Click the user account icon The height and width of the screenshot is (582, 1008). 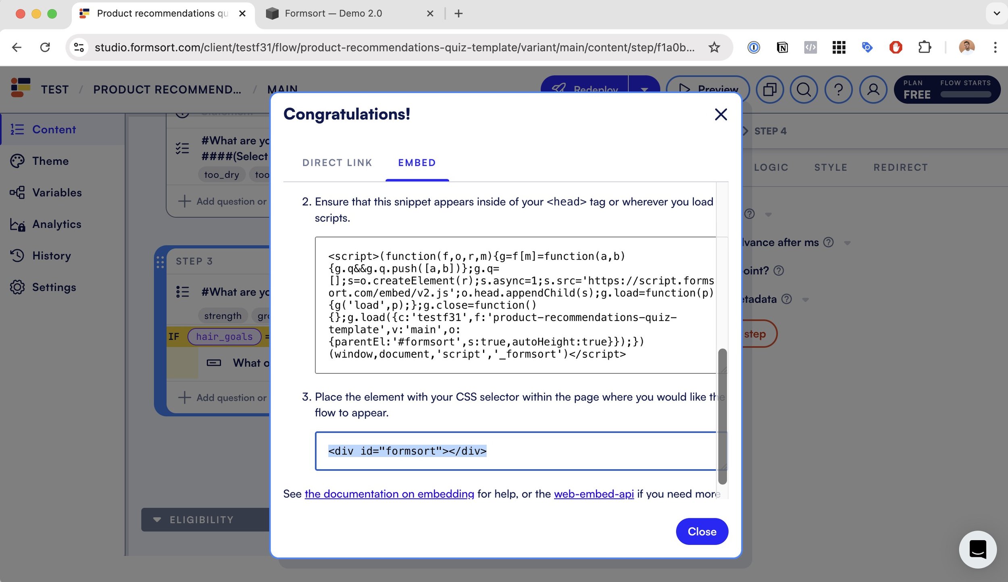(873, 89)
